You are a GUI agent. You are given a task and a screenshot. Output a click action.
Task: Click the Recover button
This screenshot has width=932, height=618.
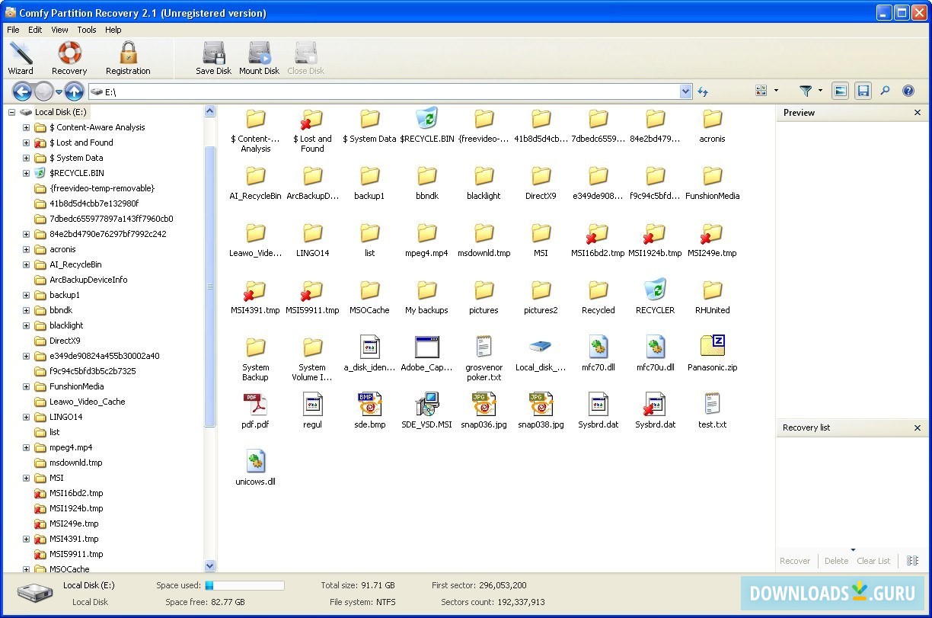coord(795,561)
